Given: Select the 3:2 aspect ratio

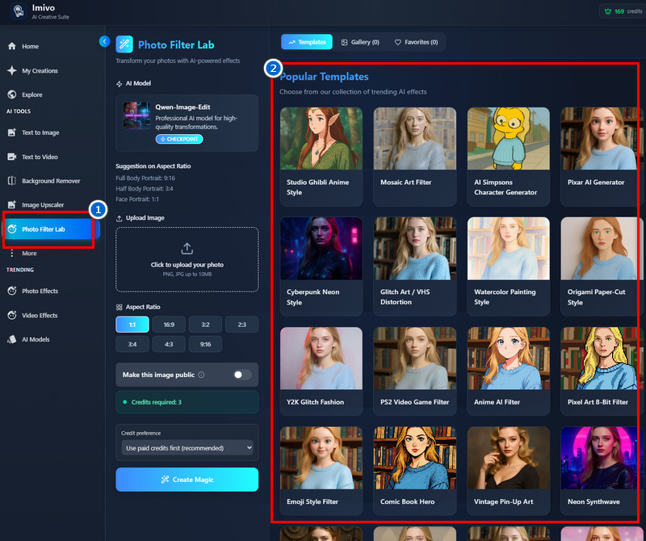Looking at the screenshot, I should pos(205,325).
